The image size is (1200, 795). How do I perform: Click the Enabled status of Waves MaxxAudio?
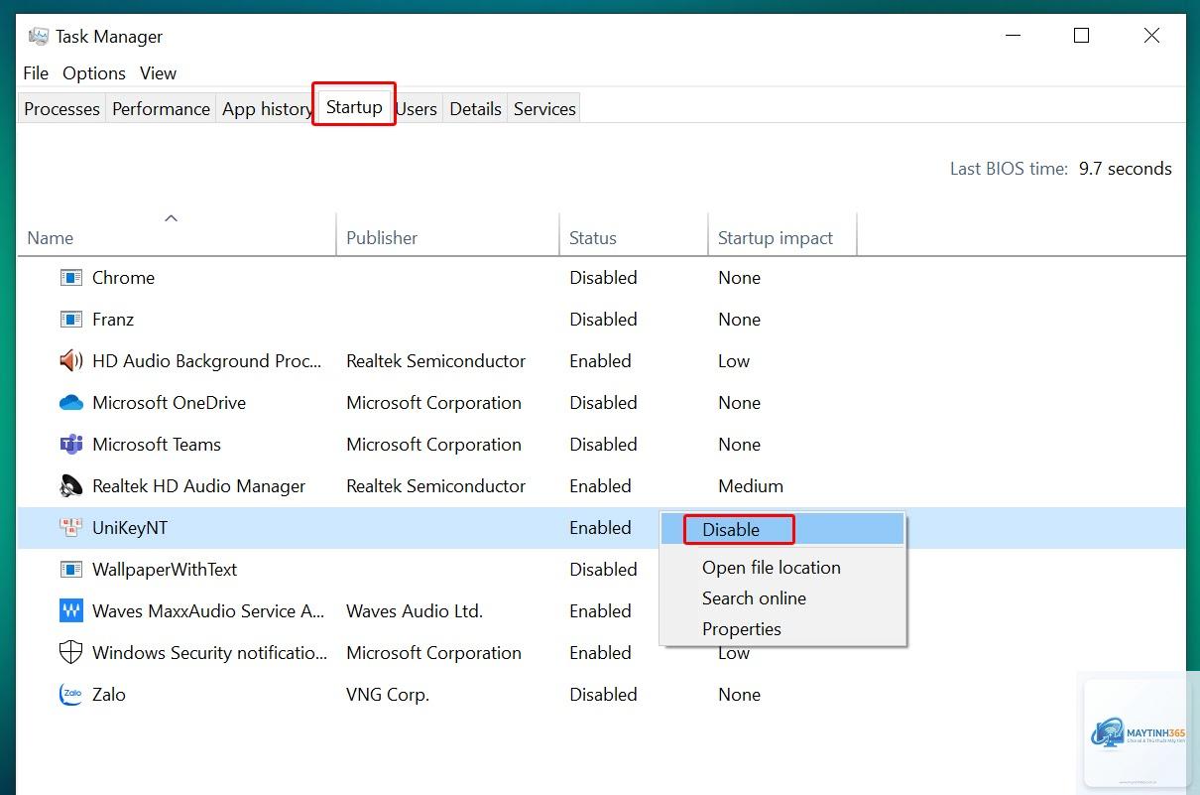pos(600,611)
